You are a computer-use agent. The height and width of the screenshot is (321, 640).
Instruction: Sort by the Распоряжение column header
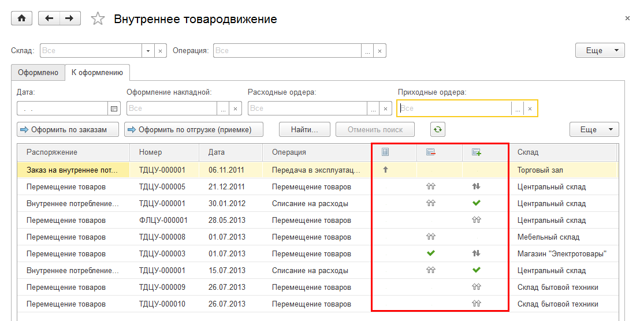pyautogui.click(x=73, y=152)
